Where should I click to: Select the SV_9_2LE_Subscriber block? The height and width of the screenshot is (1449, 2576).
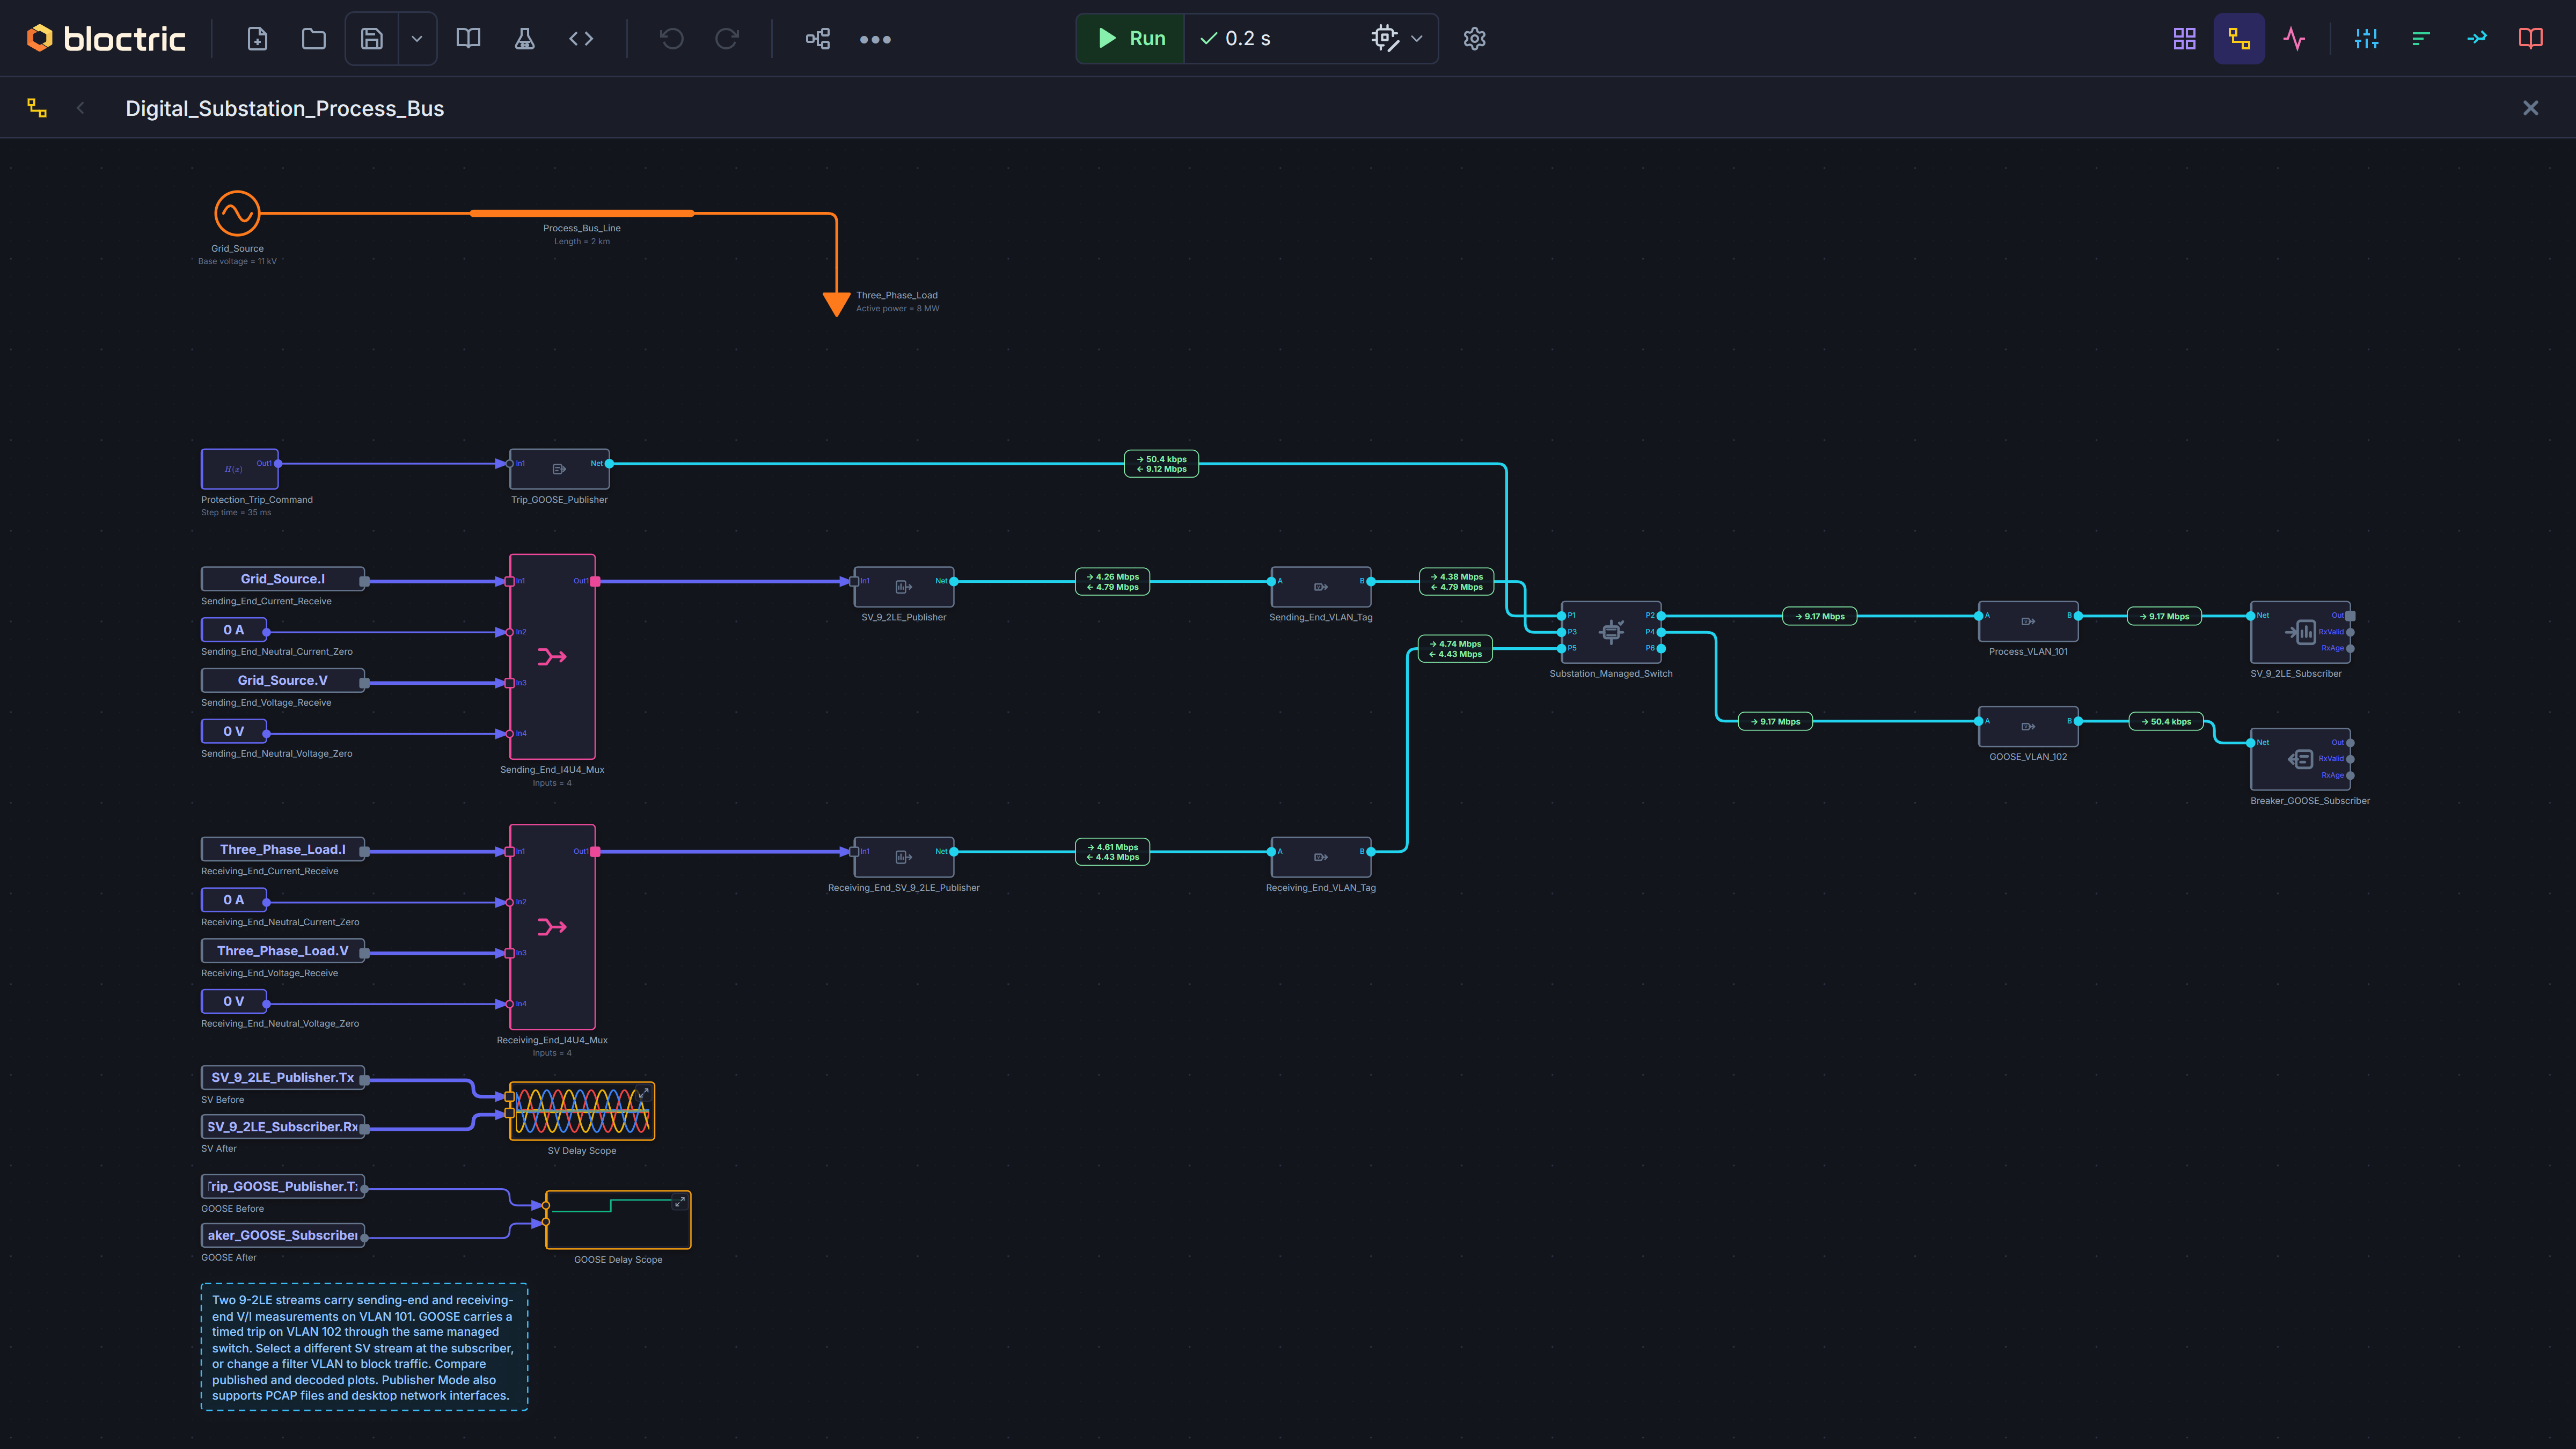2300,632
